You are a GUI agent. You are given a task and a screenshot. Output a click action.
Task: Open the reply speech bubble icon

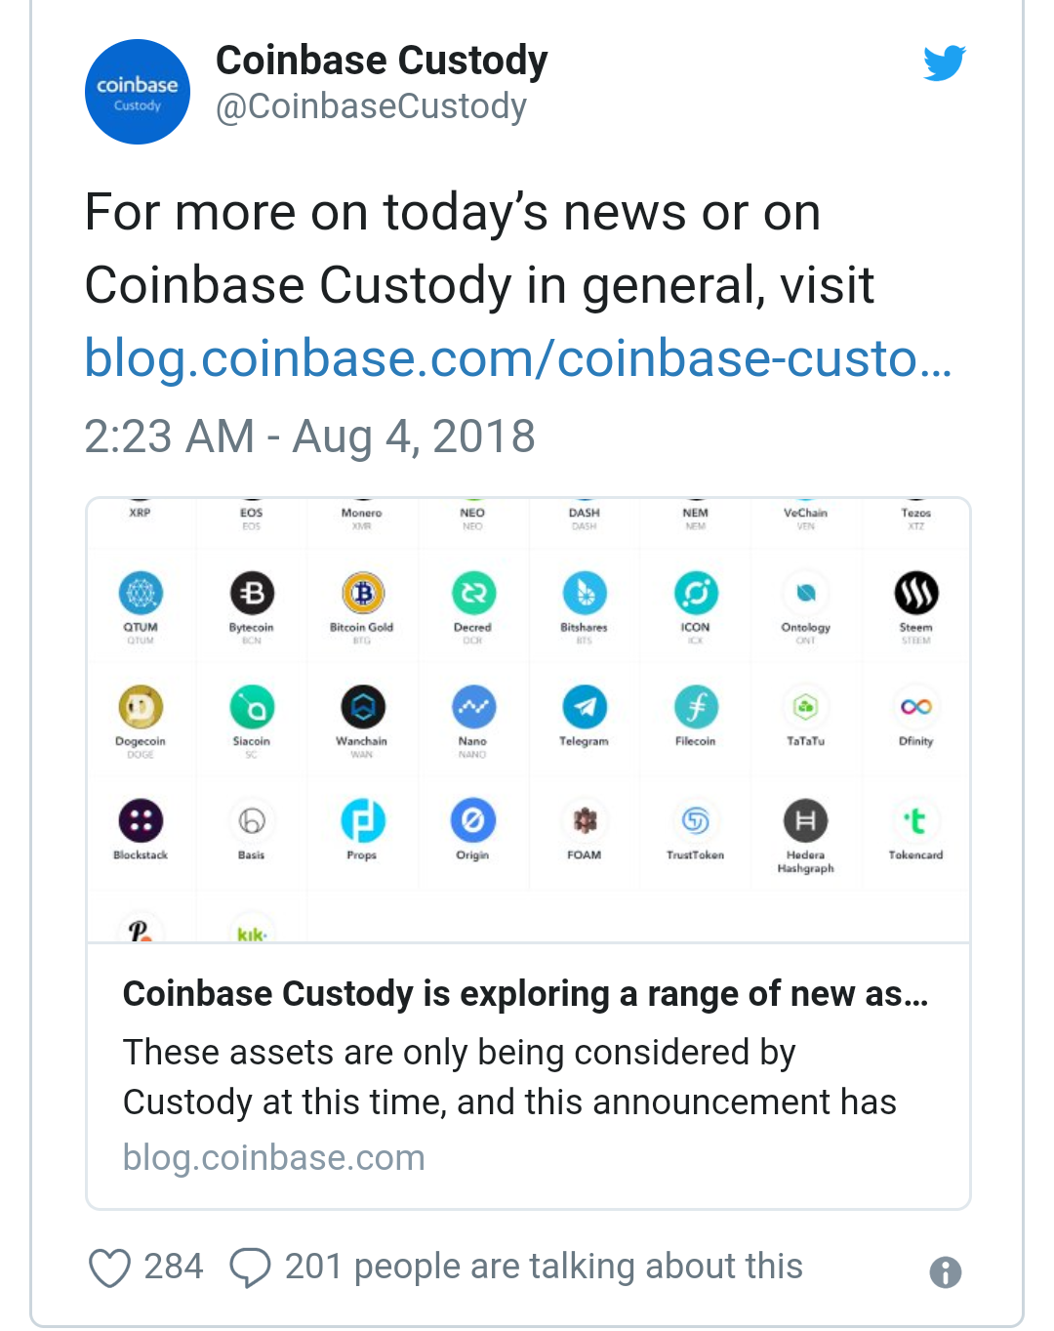pos(250,1268)
